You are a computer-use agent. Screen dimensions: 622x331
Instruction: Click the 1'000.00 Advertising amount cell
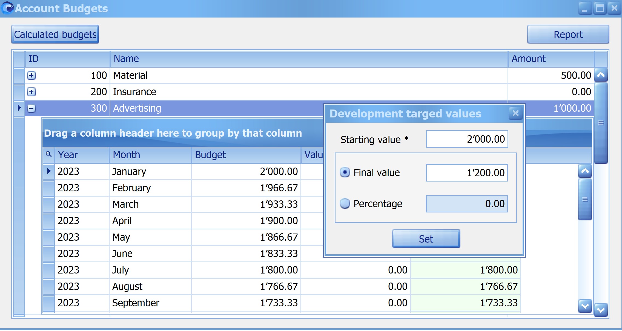coord(559,108)
